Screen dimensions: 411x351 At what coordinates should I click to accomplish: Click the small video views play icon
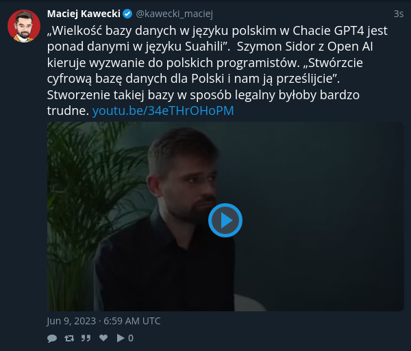(121, 338)
